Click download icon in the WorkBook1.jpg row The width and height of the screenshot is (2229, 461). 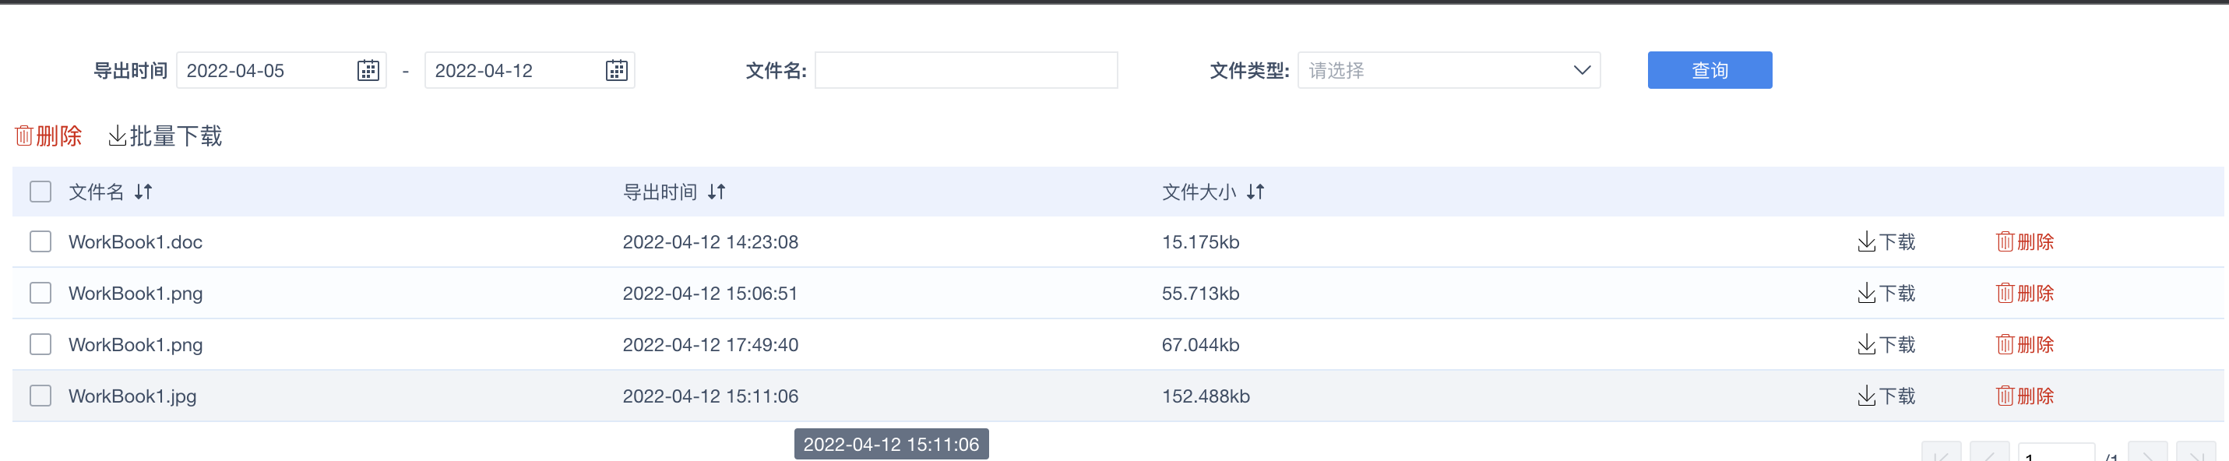click(x=1866, y=396)
